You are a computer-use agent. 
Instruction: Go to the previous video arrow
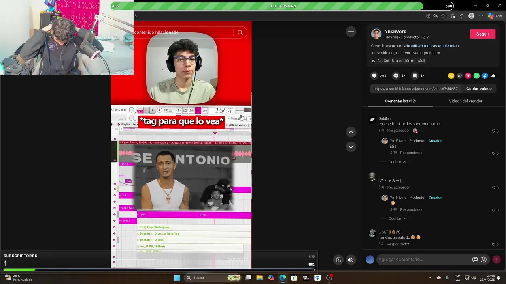(351, 132)
